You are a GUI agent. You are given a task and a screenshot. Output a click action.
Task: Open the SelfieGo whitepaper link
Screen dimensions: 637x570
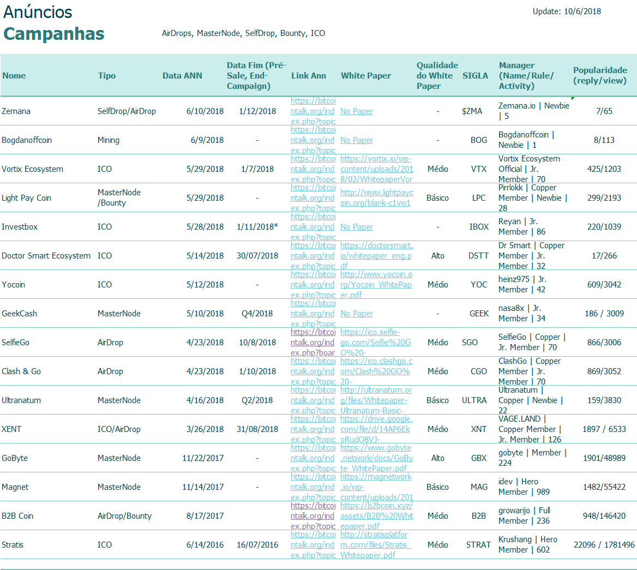pos(375,342)
